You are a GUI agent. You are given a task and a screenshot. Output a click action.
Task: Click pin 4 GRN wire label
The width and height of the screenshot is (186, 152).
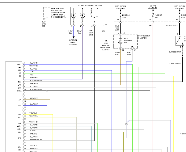[x=32, y=72]
